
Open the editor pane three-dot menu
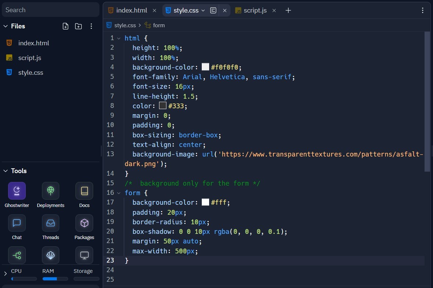click(x=423, y=10)
